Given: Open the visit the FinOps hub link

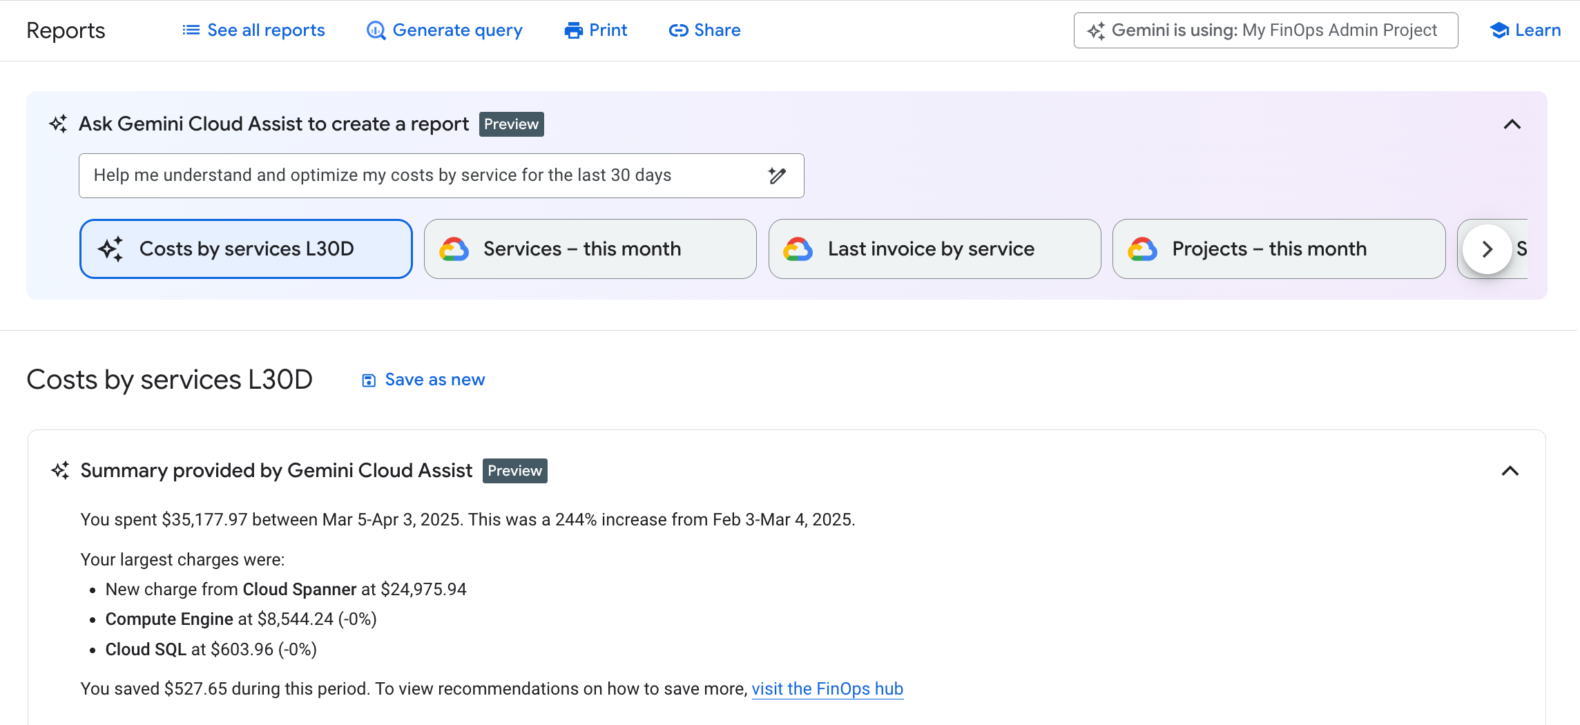Looking at the screenshot, I should [827, 688].
